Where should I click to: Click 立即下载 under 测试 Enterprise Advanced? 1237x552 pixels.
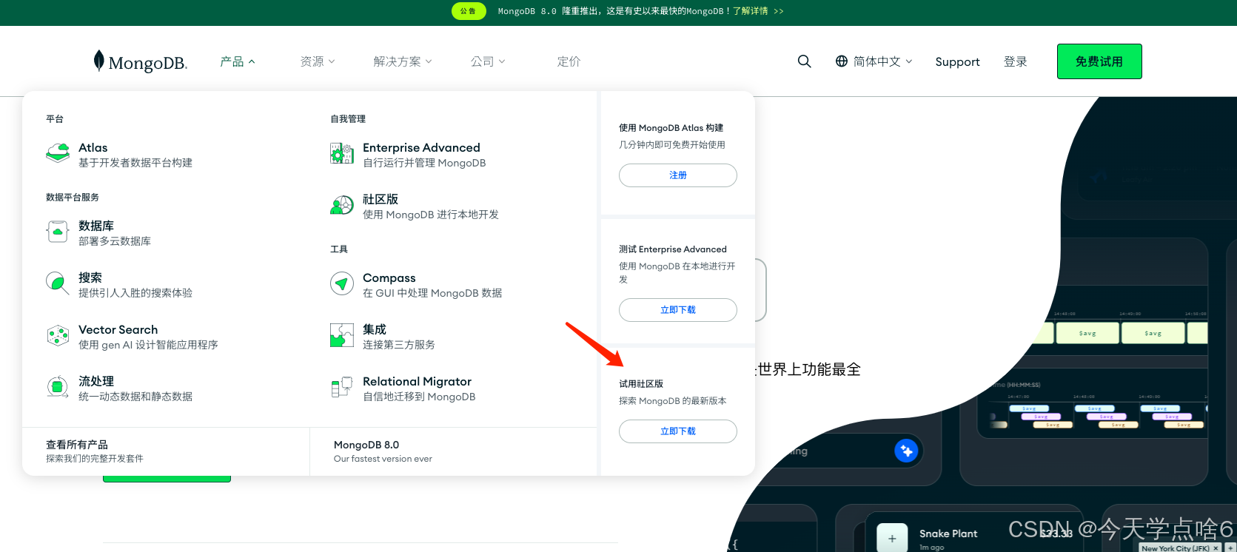[678, 310]
